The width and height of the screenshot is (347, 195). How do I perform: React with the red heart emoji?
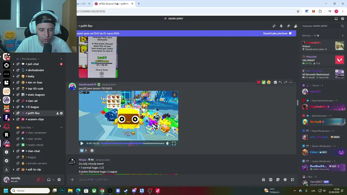point(259,82)
